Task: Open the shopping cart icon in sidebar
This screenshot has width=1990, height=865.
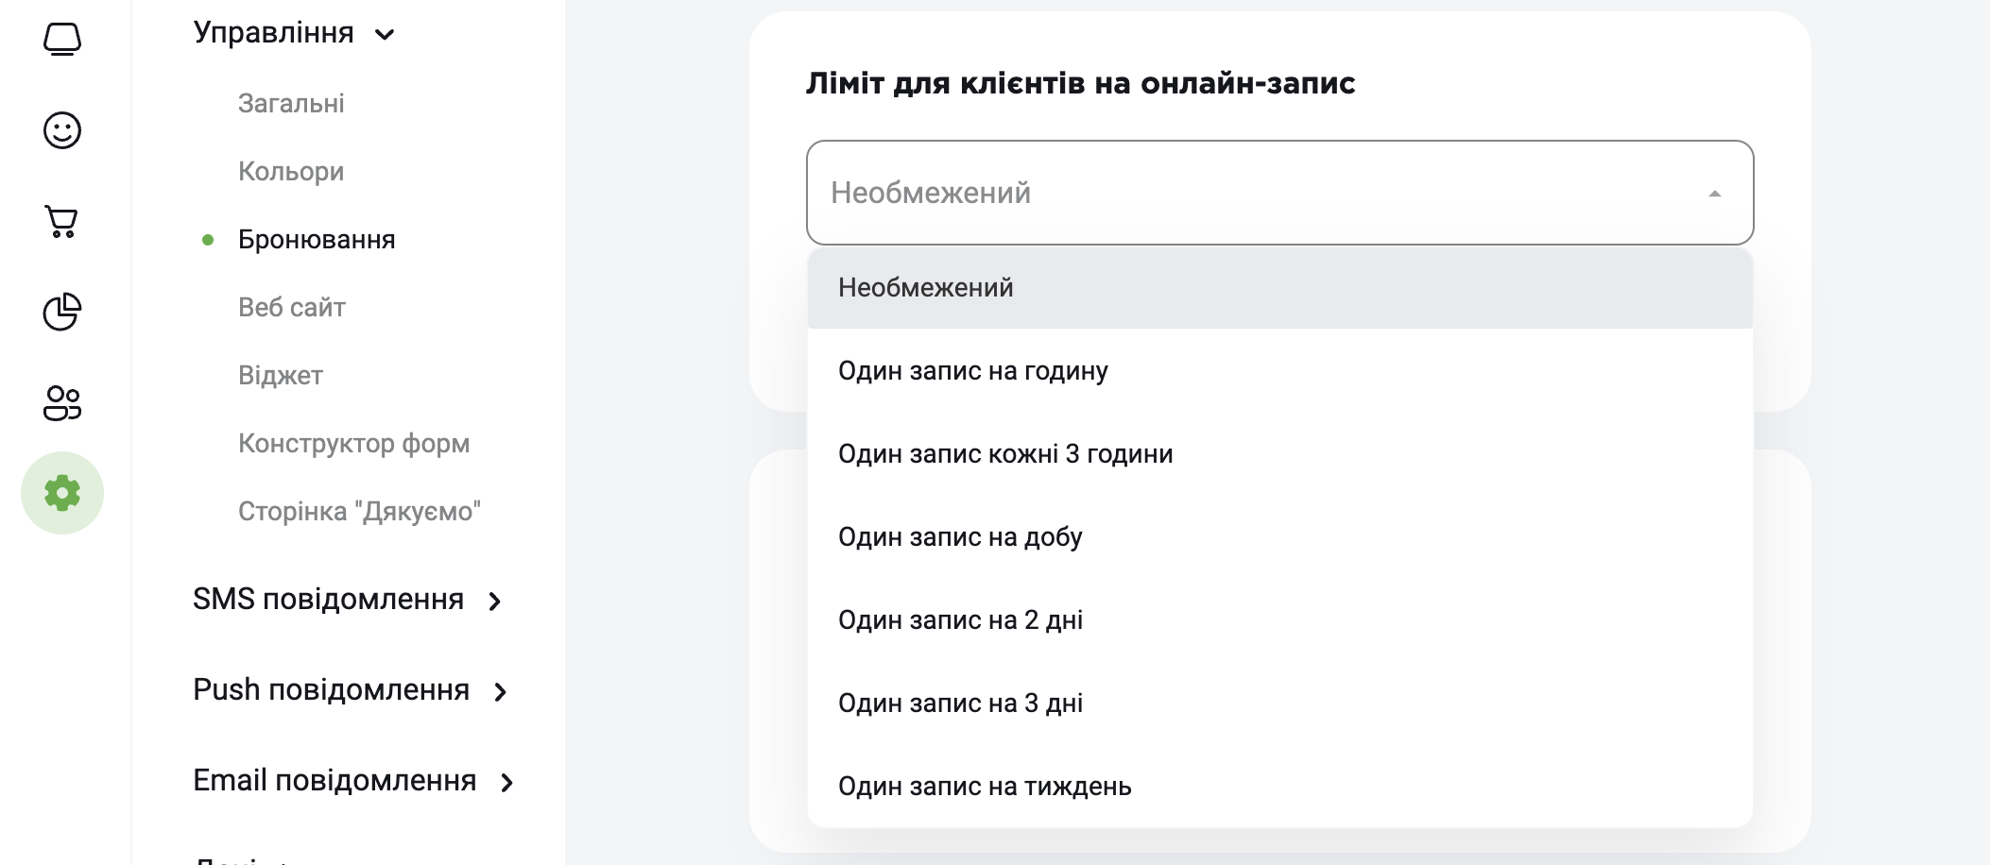Action: point(62,222)
